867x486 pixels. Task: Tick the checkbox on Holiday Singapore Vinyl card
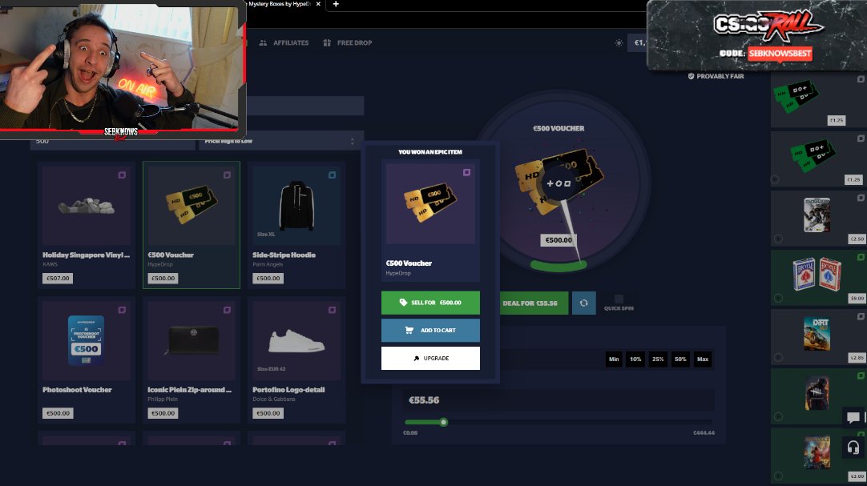pyautogui.click(x=122, y=175)
